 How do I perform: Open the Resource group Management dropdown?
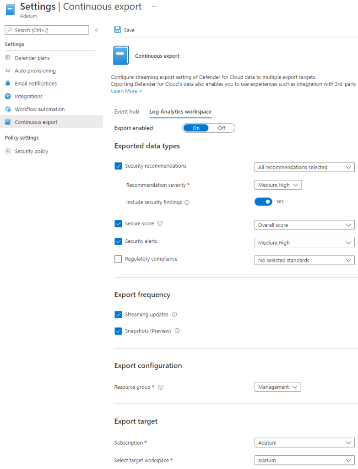(277, 387)
